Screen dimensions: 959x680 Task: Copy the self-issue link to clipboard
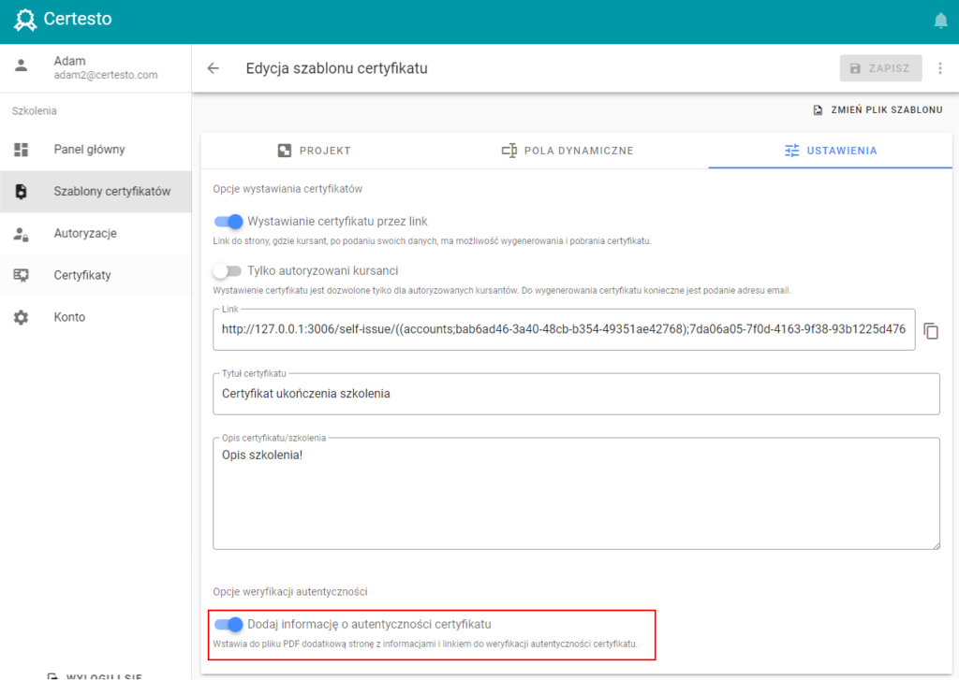tap(931, 330)
